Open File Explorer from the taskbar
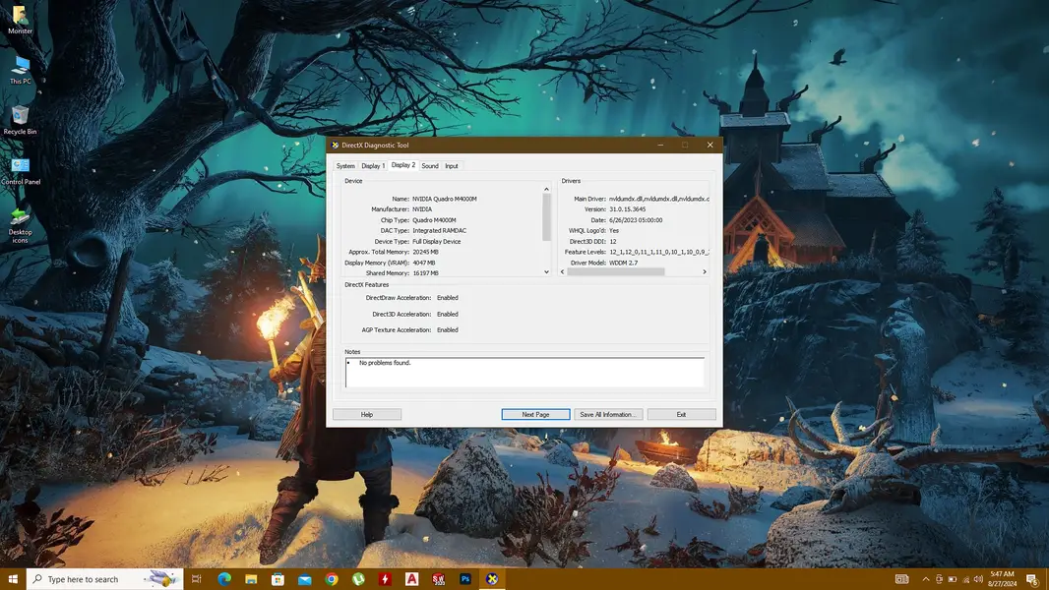 pyautogui.click(x=251, y=578)
